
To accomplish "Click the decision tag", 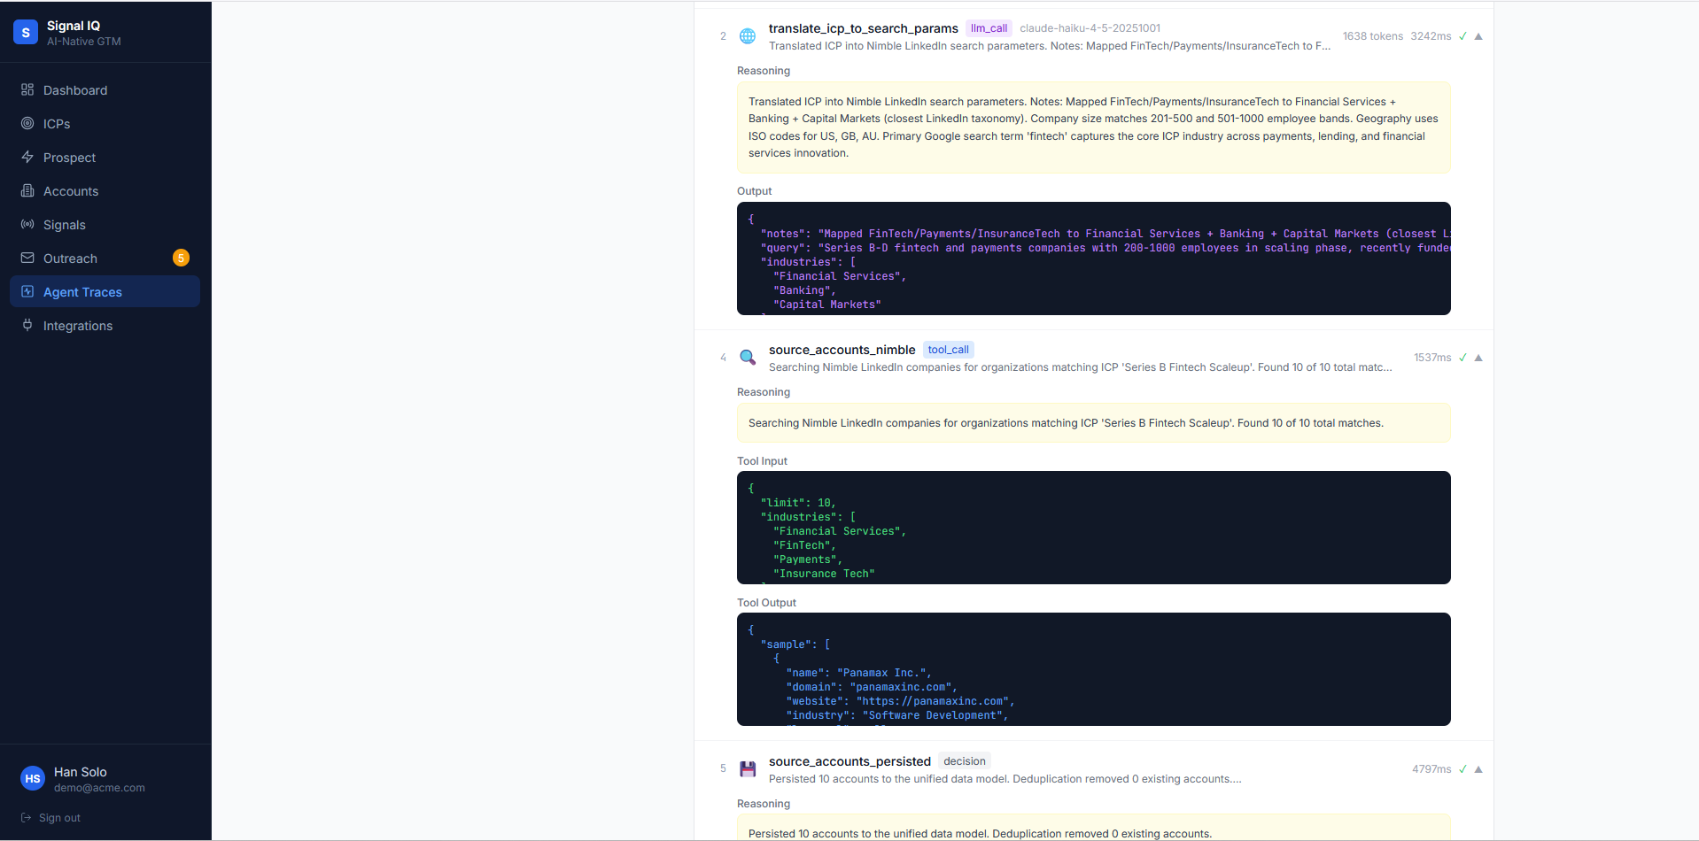I will click(x=964, y=761).
